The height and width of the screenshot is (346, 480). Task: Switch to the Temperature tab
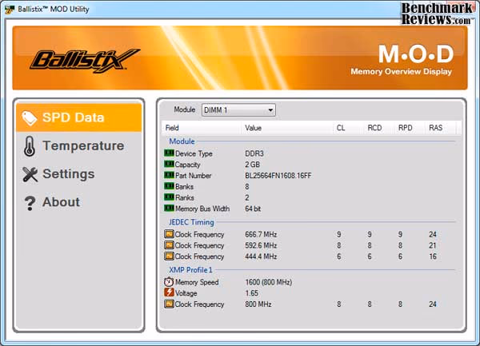79,145
